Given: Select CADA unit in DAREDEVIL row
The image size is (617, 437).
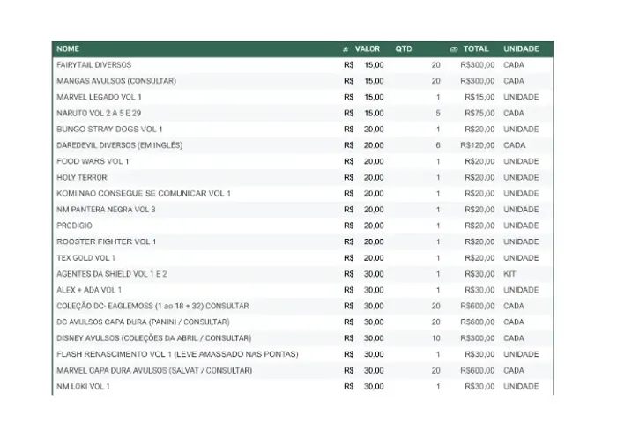Looking at the screenshot, I should (514, 145).
